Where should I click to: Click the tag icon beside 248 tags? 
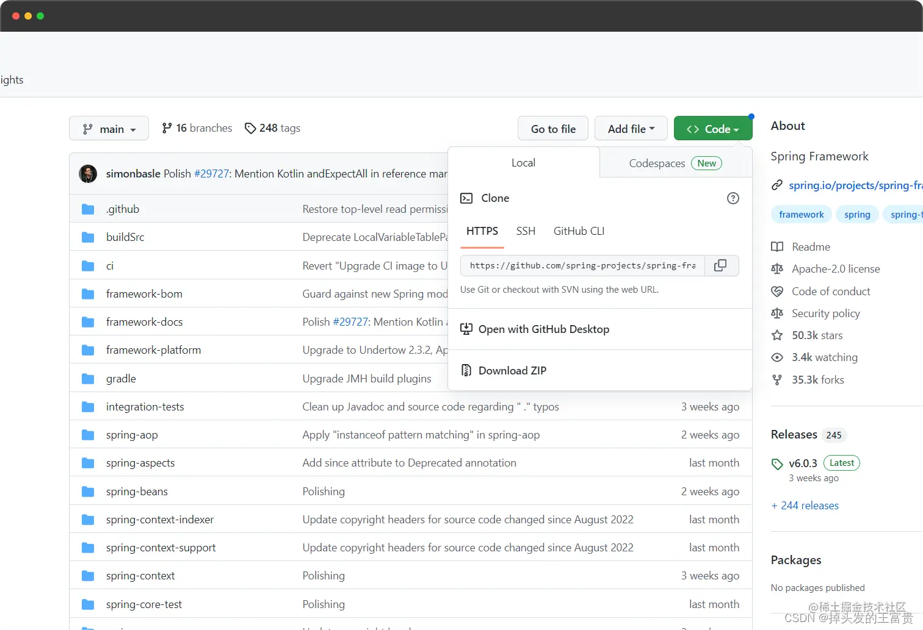pyautogui.click(x=250, y=128)
